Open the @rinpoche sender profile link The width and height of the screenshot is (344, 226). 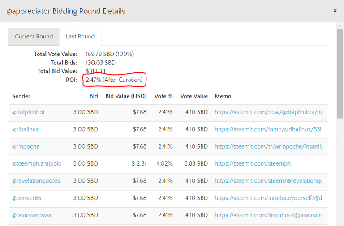tap(26, 146)
